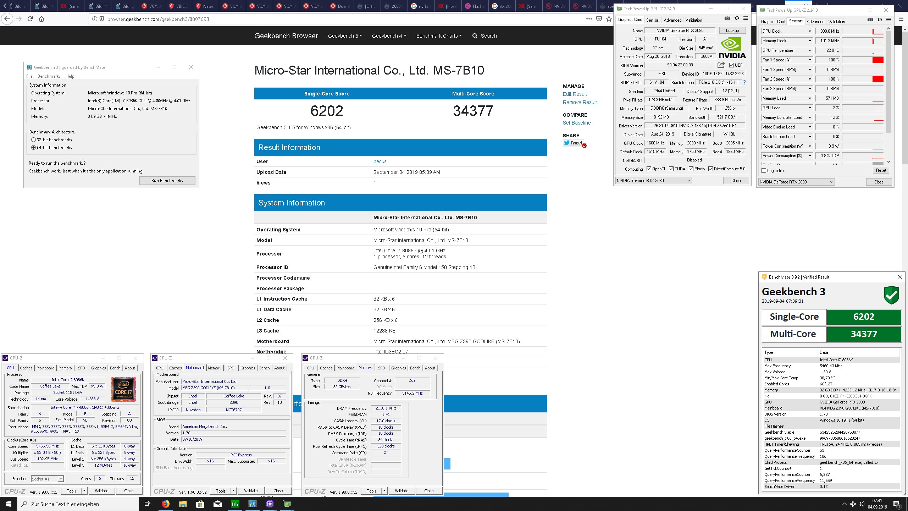Toggle the UEFI checkbox in GPU-Z
Viewport: 908px width, 511px height.
[731, 65]
